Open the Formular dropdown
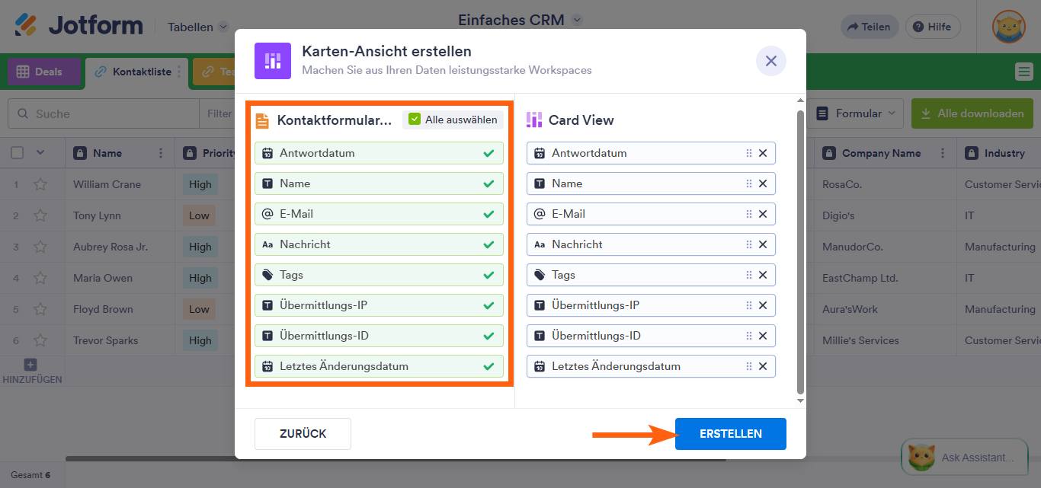This screenshot has width=1041, height=488. coord(857,113)
